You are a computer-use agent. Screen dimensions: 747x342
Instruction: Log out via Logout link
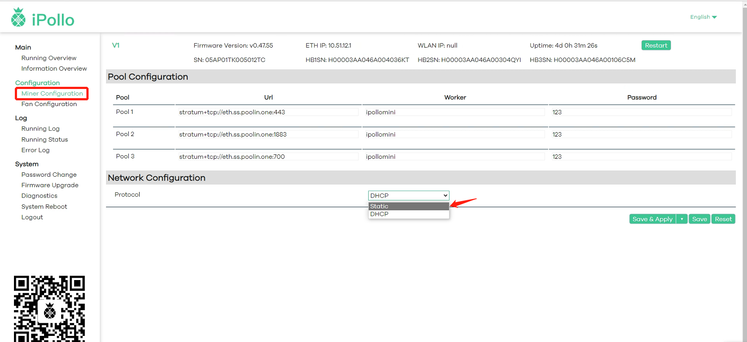(32, 217)
